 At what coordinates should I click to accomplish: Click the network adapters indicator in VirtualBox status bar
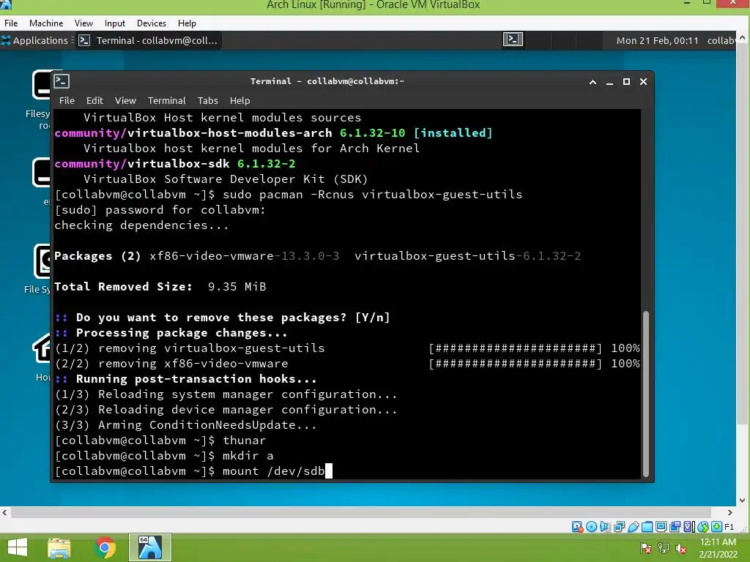point(619,527)
